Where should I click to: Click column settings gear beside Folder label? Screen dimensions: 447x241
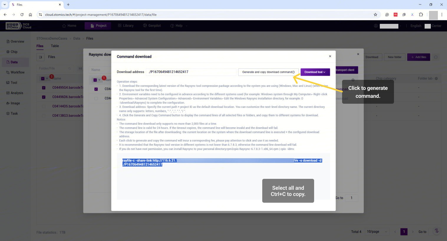coord(436,79)
